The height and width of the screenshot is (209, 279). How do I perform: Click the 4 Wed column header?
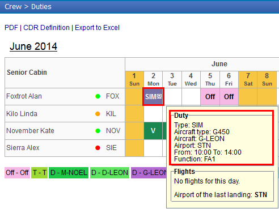191,79
